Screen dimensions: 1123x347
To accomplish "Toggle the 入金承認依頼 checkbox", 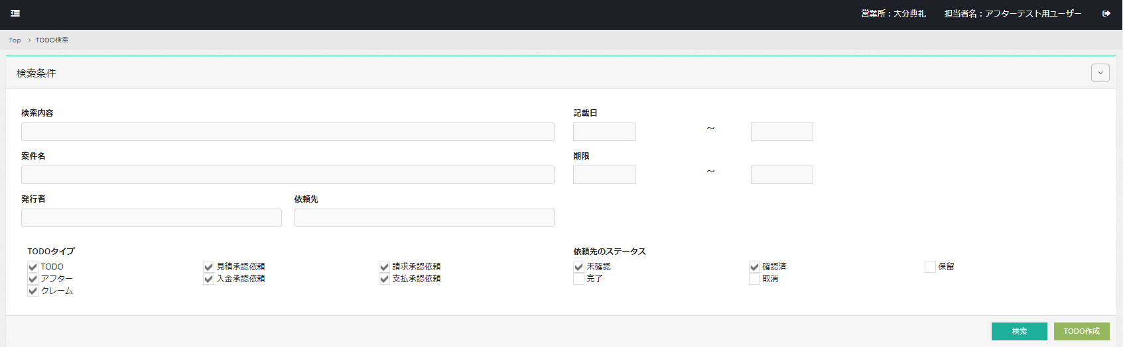I will pyautogui.click(x=208, y=279).
